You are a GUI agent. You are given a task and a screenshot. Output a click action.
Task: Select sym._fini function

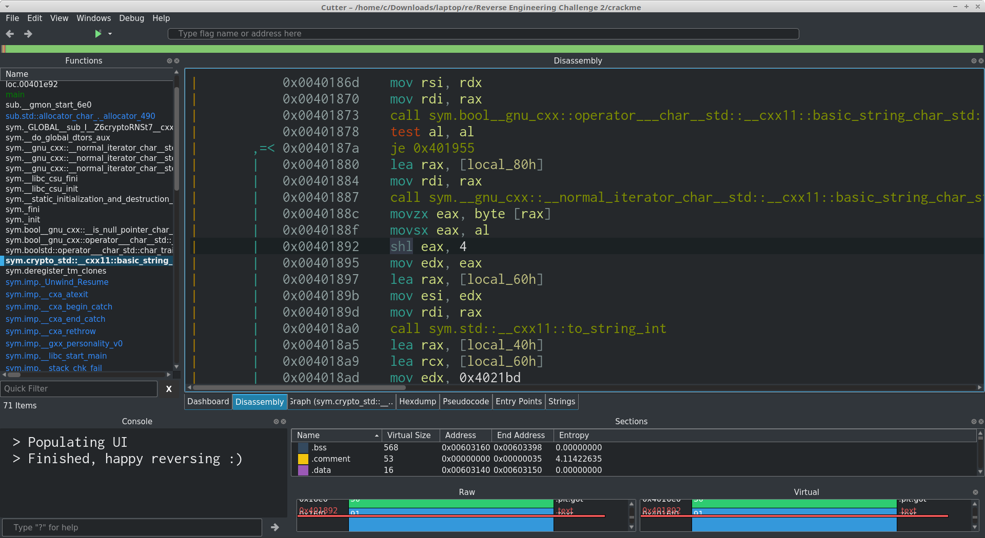(23, 210)
